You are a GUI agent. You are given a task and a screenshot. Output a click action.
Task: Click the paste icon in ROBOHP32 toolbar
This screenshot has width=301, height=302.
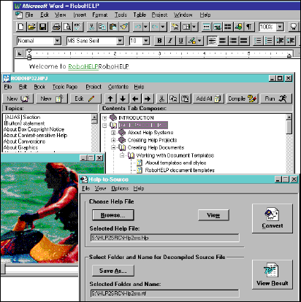(185, 98)
